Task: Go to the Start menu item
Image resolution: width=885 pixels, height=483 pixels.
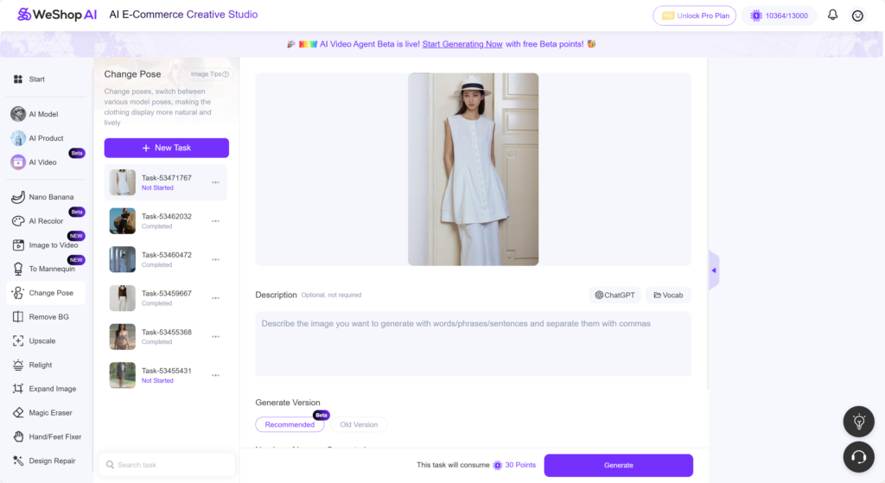Action: tap(36, 79)
